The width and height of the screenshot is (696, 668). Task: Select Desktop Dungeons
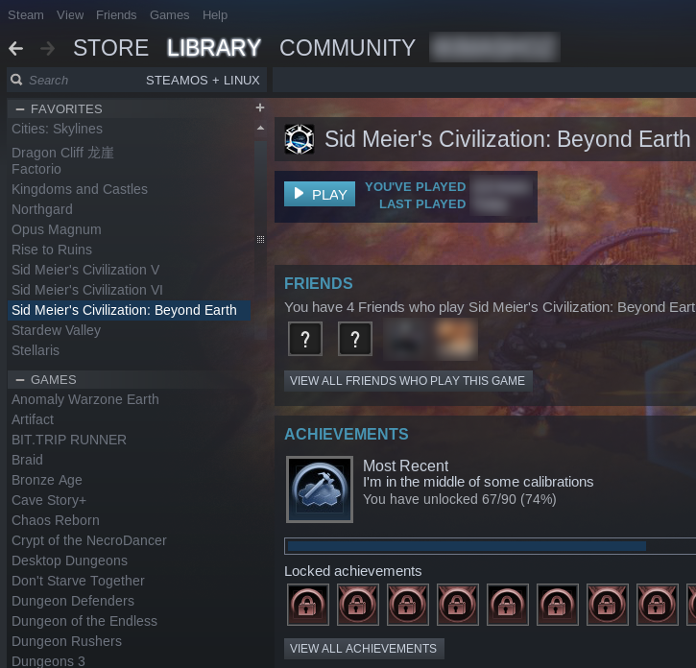[70, 561]
